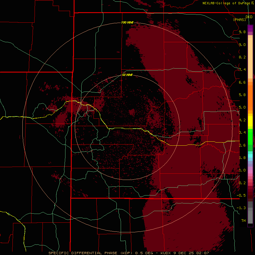Click the NEXLAB-College of DuPage label
255x255 pixels.
226,3
